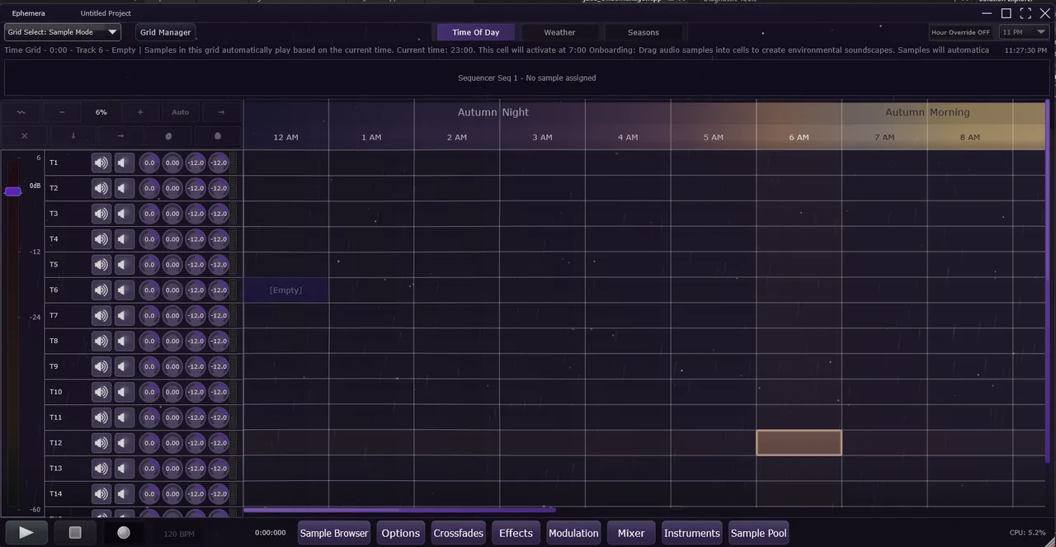1056x547 pixels.
Task: Zoom out using the minus icon
Action: coord(62,111)
